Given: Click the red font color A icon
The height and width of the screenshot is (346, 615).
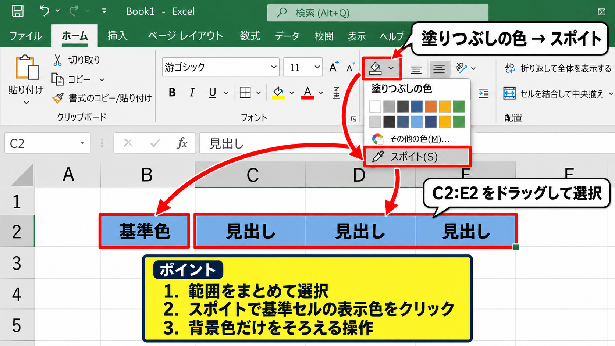Looking at the screenshot, I should click(x=307, y=93).
